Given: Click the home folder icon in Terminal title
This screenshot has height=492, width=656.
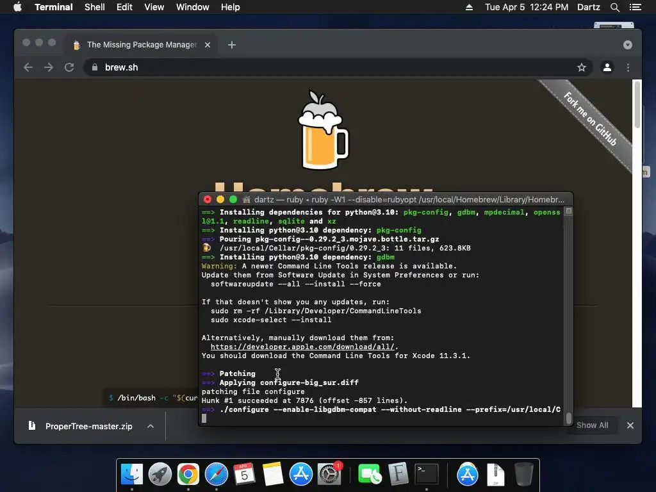Looking at the screenshot, I should click(x=247, y=200).
